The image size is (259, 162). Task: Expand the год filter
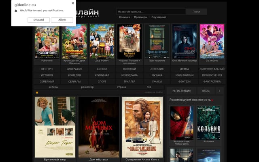149,87
